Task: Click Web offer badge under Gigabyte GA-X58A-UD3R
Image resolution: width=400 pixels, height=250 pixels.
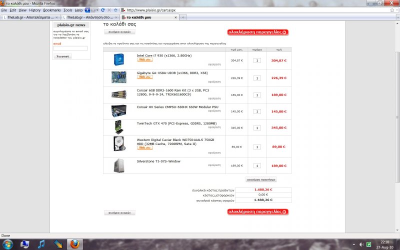Action: 145,77
